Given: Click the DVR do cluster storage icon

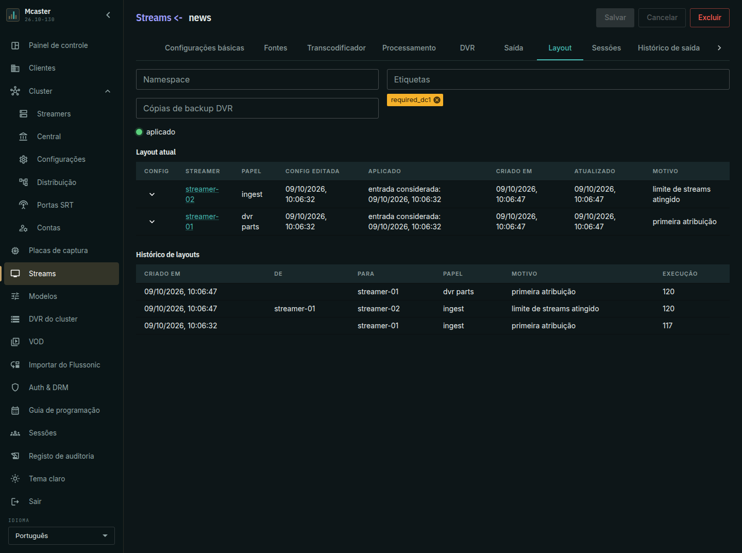Looking at the screenshot, I should point(15,319).
